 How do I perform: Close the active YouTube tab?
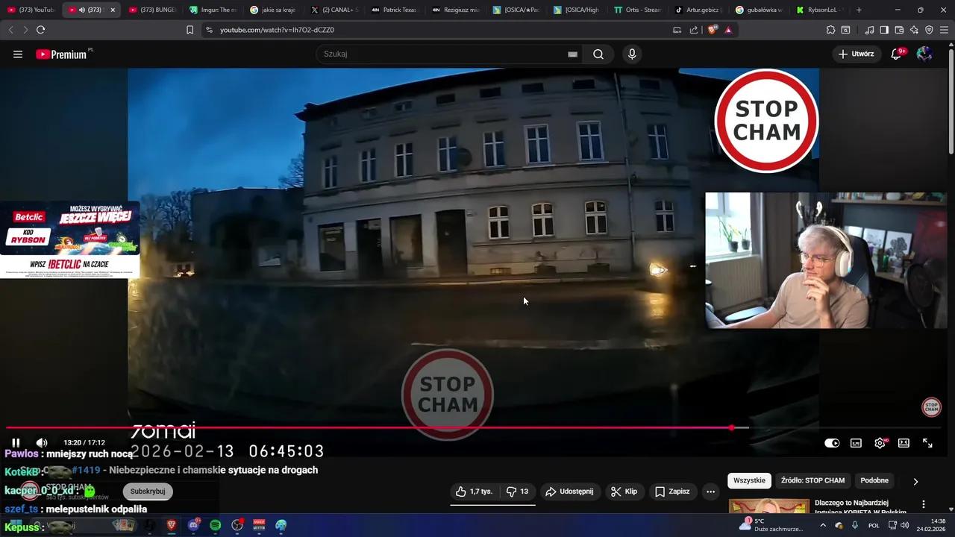113,10
